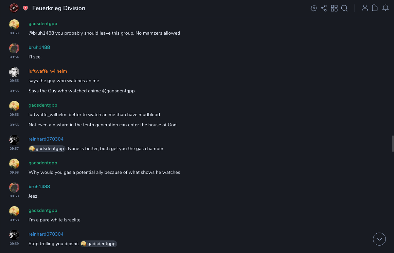Click the bruh1488 username above the 09:54 message

coord(39,47)
